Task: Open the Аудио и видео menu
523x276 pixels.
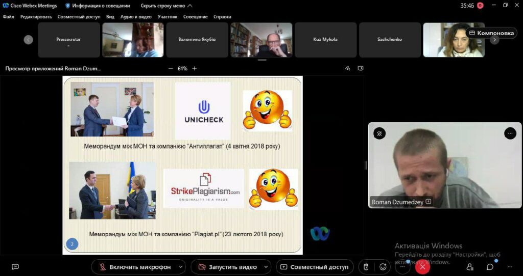Action: tap(136, 16)
